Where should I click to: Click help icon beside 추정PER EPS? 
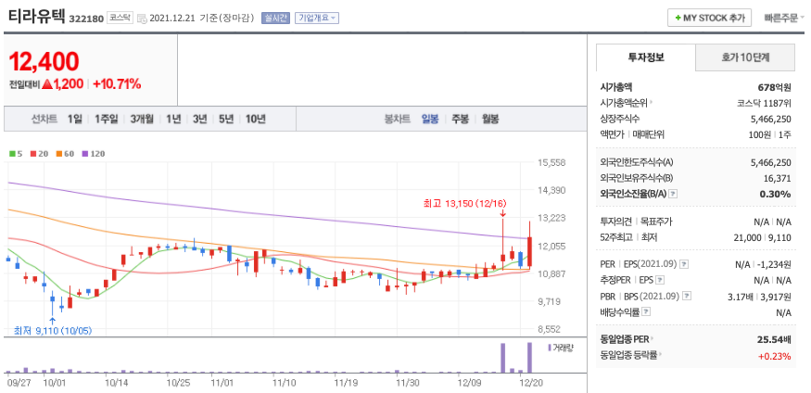pos(659,280)
